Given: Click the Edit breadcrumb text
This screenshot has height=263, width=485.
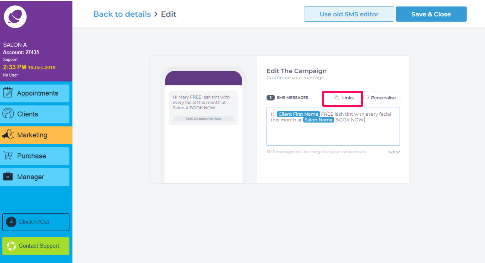Looking at the screenshot, I should click(169, 14).
